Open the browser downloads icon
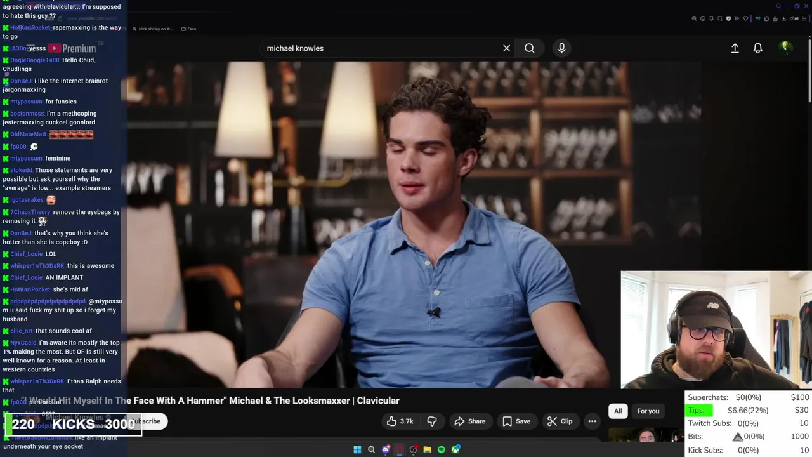Screen dimensions: 812x457 [x=783, y=18]
